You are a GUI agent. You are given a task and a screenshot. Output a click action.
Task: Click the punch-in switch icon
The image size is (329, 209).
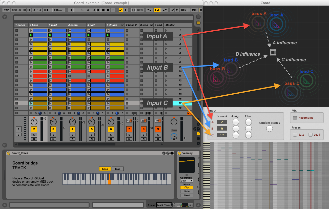click(150, 10)
